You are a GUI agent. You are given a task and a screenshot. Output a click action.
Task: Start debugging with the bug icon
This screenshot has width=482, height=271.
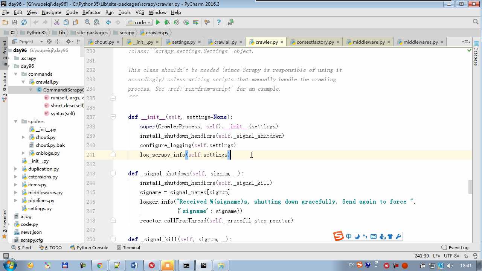coord(167,23)
